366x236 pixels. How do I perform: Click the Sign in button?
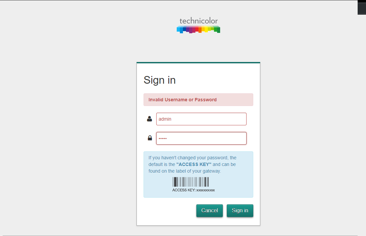coord(240,211)
